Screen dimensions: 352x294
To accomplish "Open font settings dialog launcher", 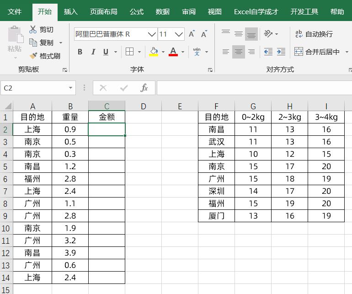I will click(x=210, y=70).
